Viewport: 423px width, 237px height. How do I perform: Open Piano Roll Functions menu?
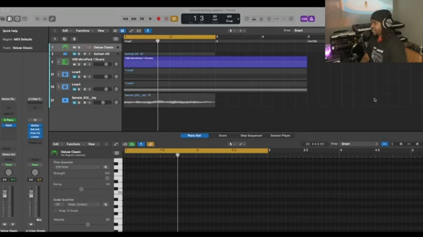75,144
